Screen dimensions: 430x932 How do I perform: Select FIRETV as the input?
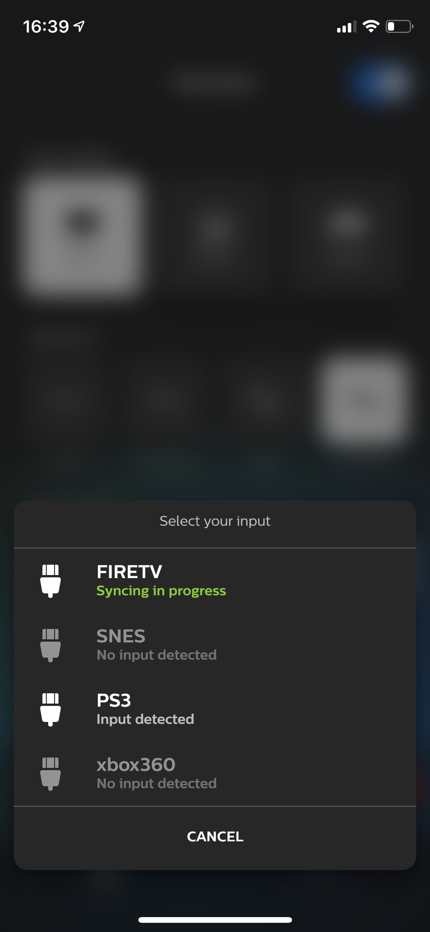(215, 581)
